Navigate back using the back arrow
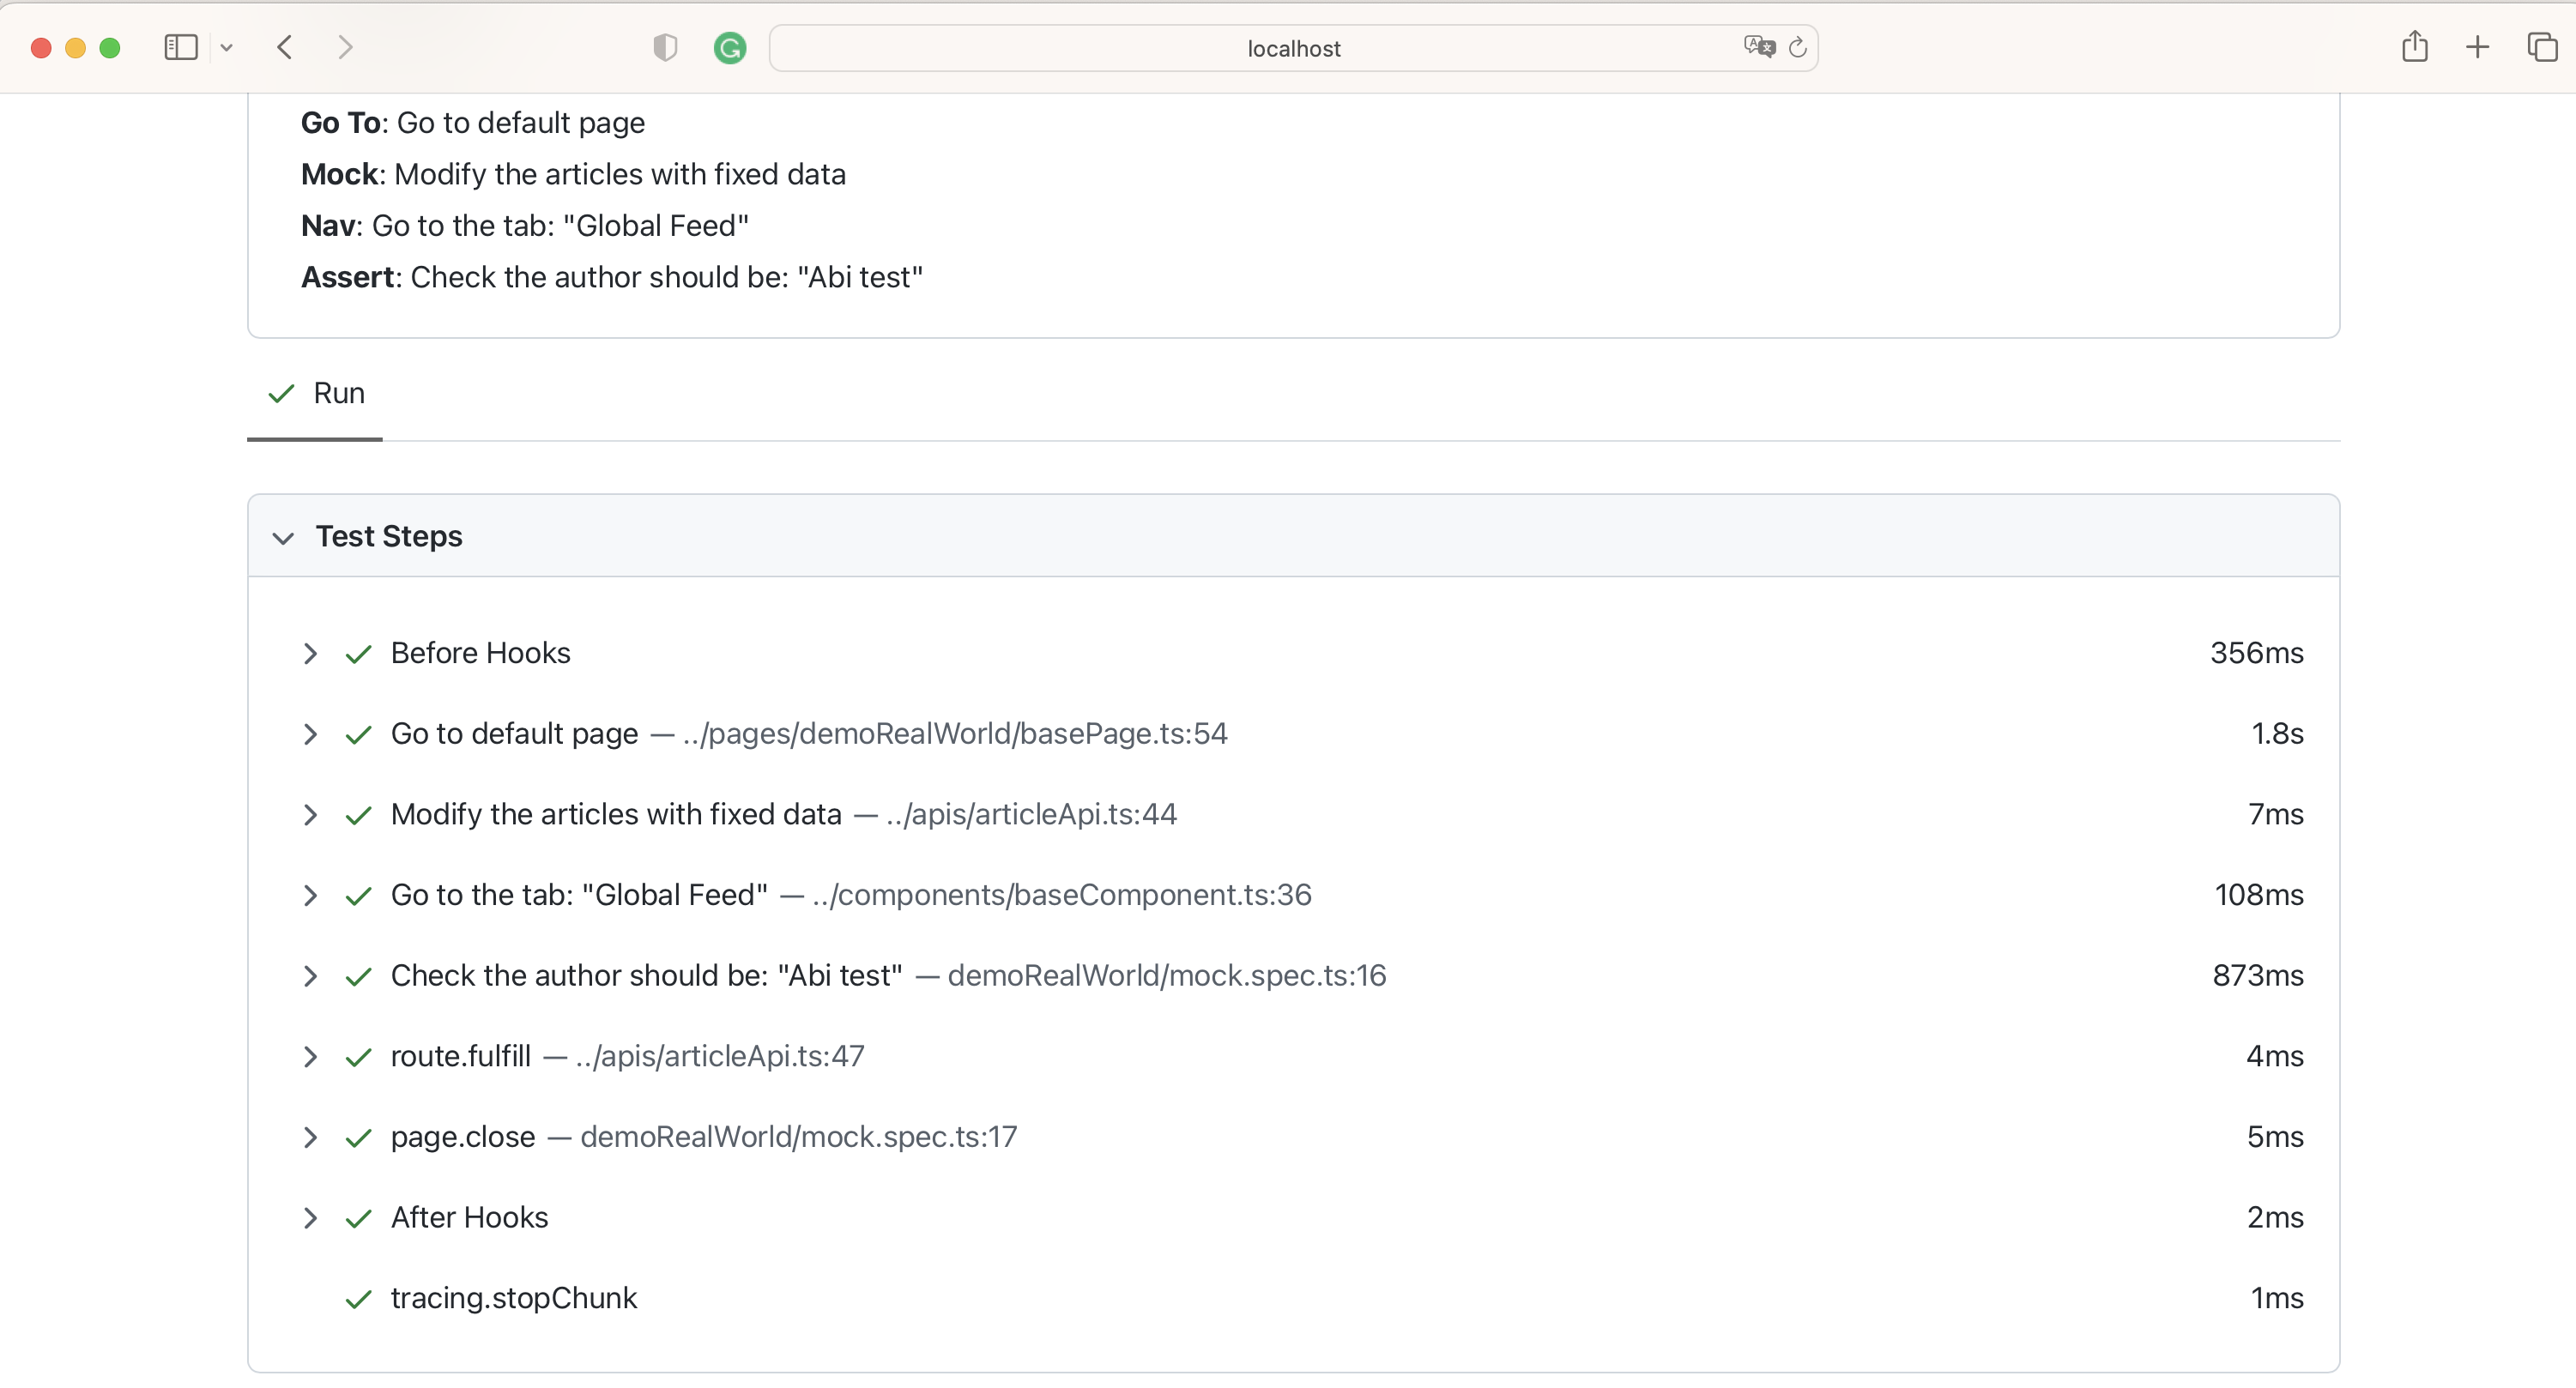 (x=284, y=47)
